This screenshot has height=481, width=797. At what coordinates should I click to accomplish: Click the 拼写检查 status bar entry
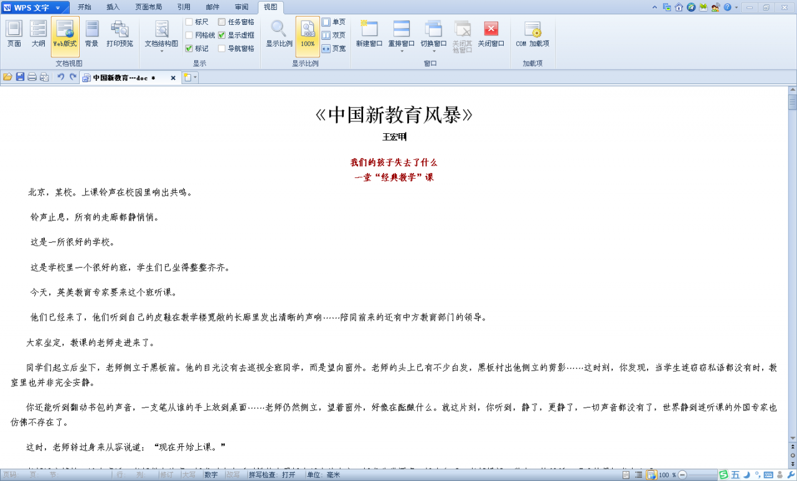[271, 475]
